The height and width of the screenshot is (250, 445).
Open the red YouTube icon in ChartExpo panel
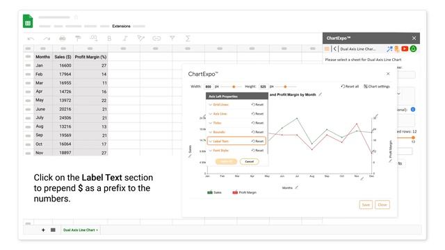pyautogui.click(x=405, y=49)
